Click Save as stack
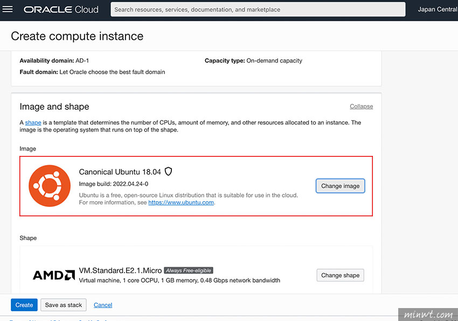Image resolution: width=458 pixels, height=321 pixels. tap(64, 305)
